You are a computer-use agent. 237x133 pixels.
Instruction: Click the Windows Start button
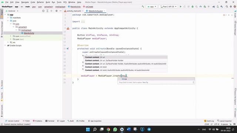[x=88, y=129]
